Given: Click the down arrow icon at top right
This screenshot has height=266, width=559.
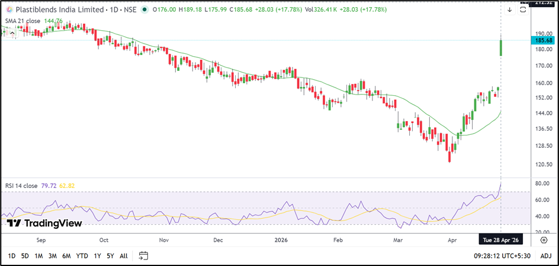Looking at the screenshot, I should tap(509, 9).
